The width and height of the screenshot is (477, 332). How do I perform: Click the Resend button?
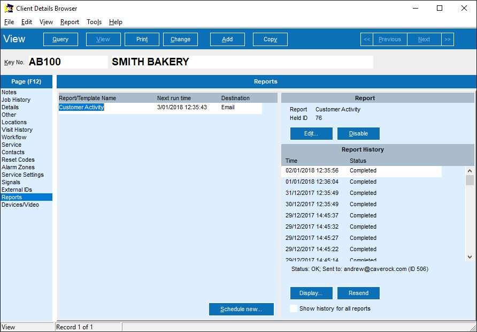click(358, 293)
